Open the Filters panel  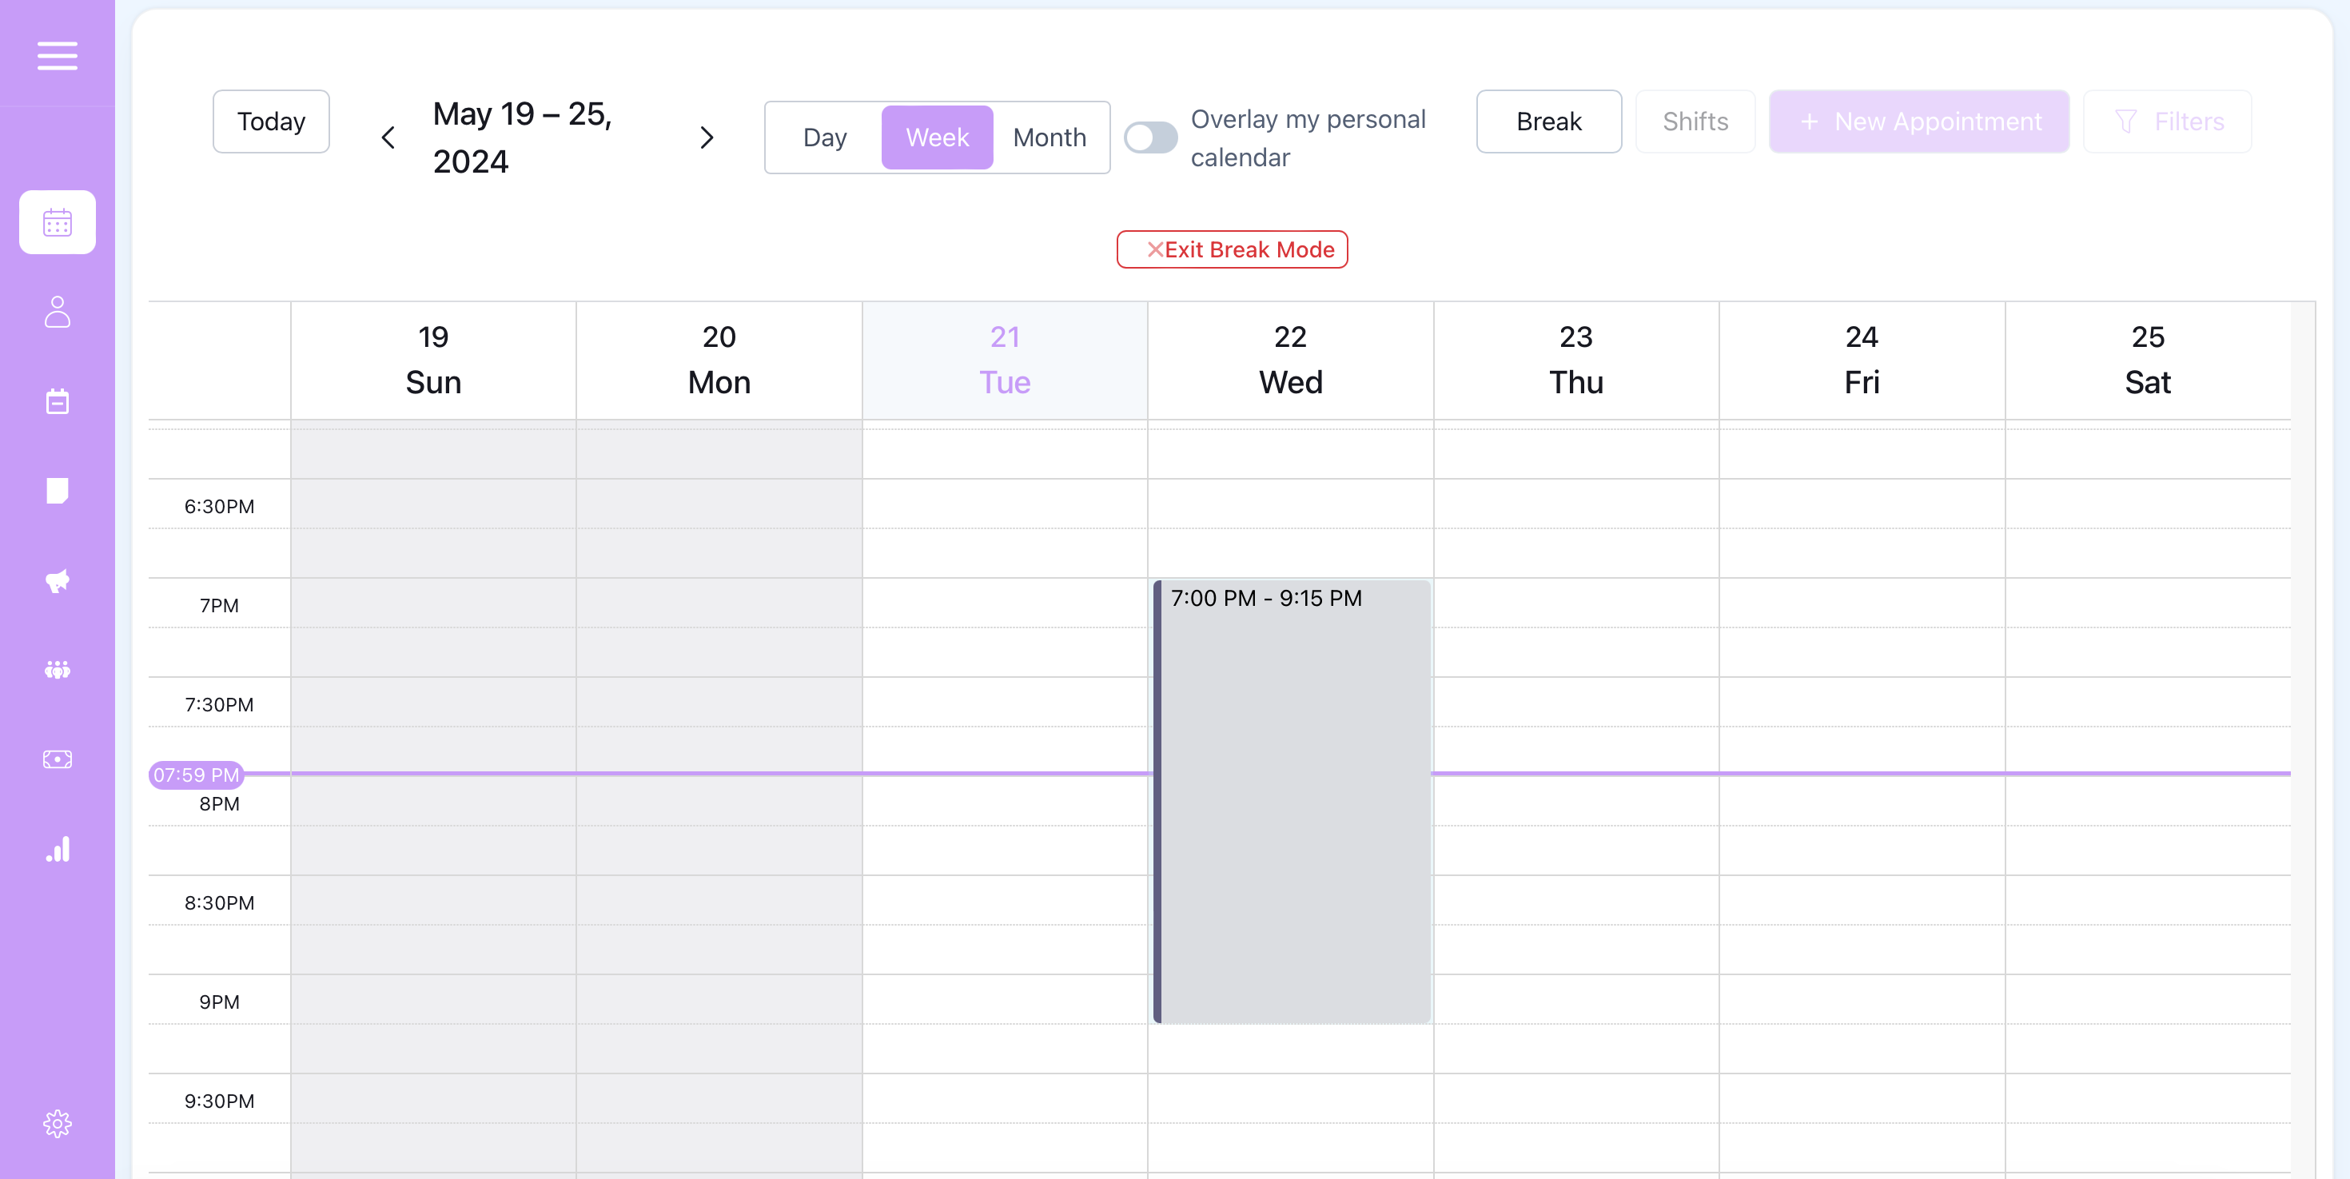point(2167,121)
